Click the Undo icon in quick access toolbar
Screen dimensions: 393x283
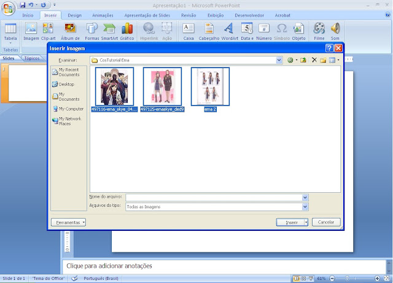tap(31, 5)
